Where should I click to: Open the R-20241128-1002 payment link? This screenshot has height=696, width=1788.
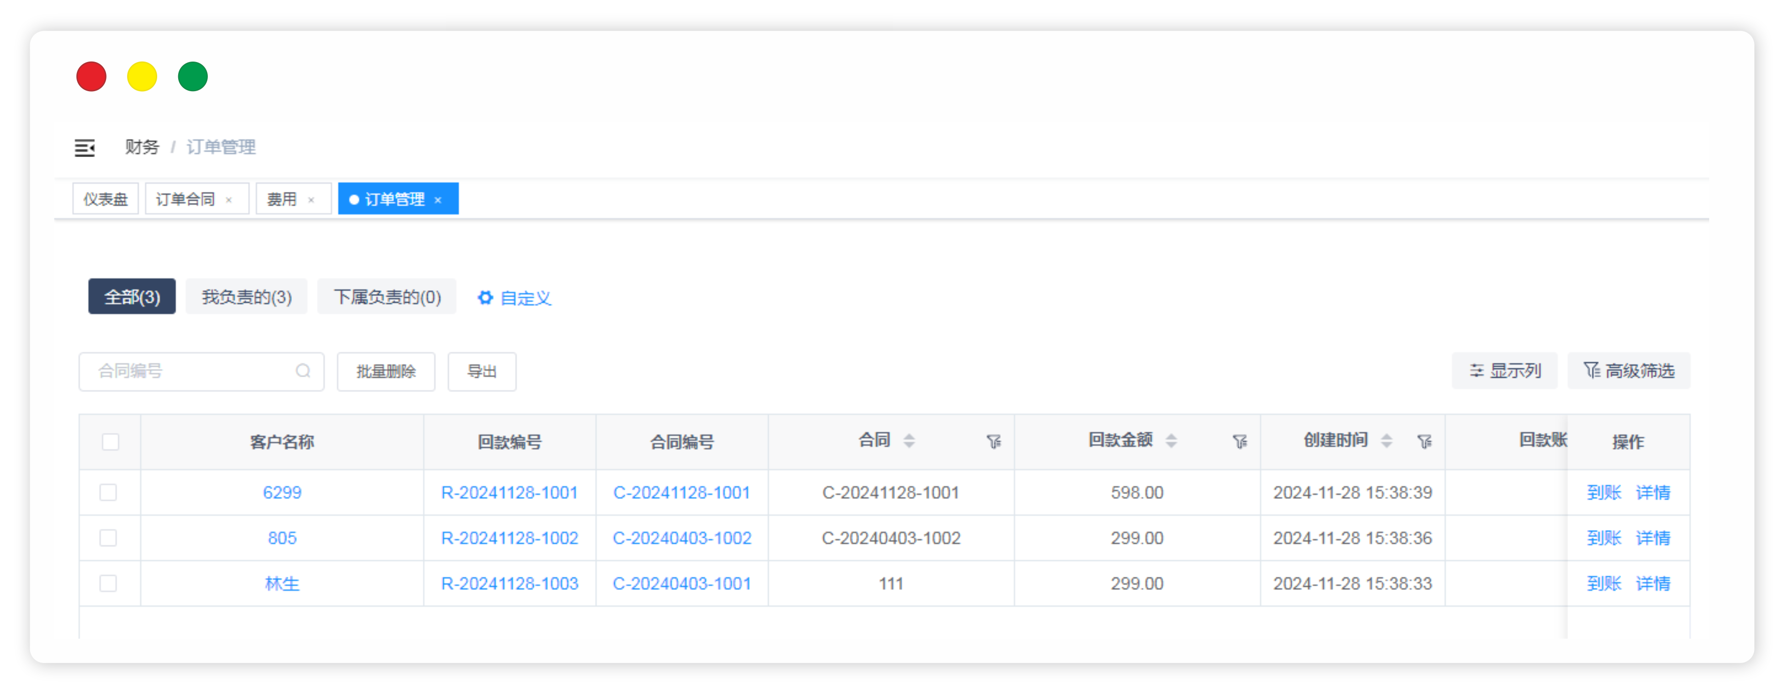click(x=510, y=538)
